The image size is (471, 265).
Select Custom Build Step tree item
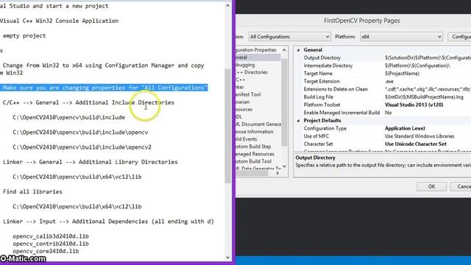253,146
